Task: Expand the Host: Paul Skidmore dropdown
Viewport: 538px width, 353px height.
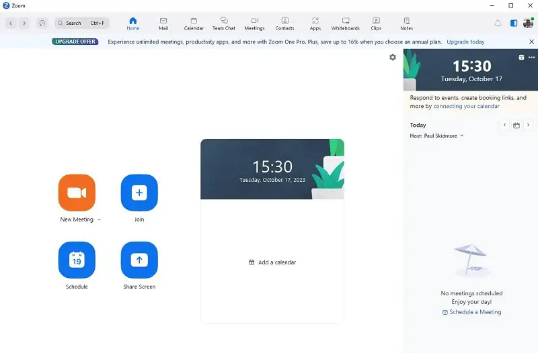Action: (x=436, y=136)
